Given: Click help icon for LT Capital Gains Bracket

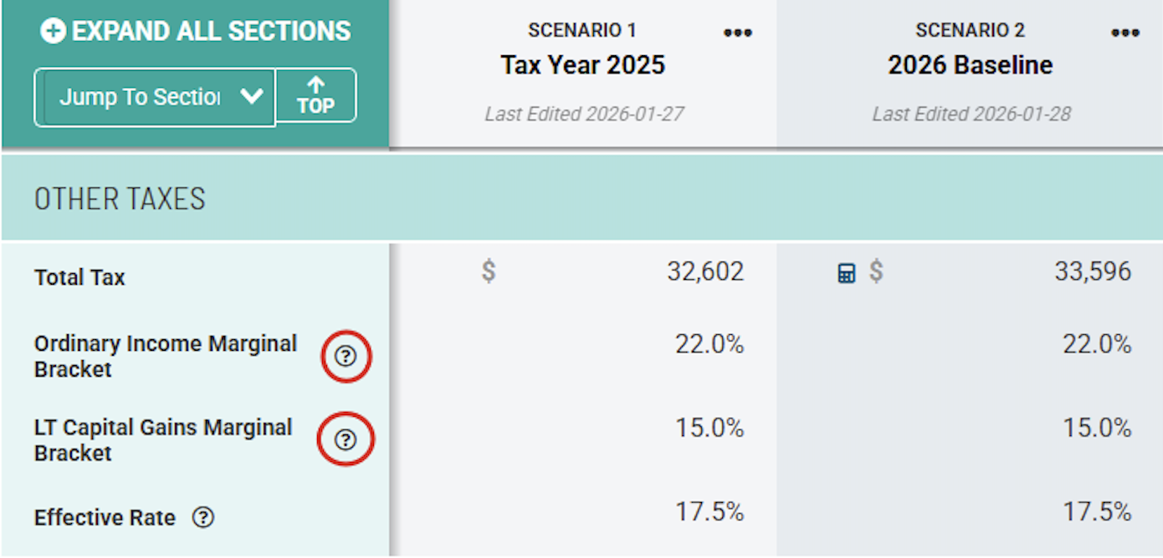Looking at the screenshot, I should point(346,439).
